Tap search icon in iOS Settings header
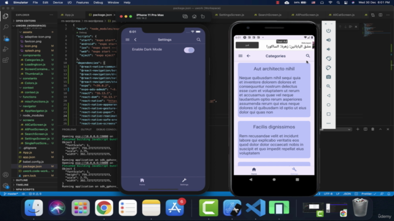The image size is (394, 221). click(198, 39)
